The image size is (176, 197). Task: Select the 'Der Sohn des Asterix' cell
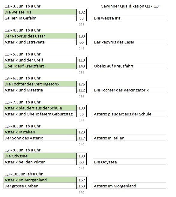40,138
